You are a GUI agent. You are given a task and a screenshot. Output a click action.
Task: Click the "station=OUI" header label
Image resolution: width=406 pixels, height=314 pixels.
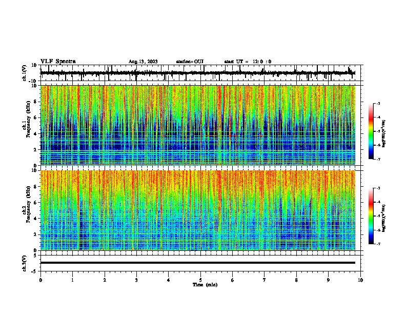tap(190, 62)
